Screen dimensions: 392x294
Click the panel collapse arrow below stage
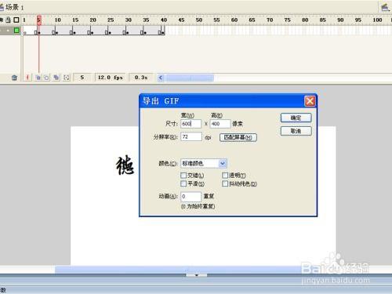pos(197,275)
